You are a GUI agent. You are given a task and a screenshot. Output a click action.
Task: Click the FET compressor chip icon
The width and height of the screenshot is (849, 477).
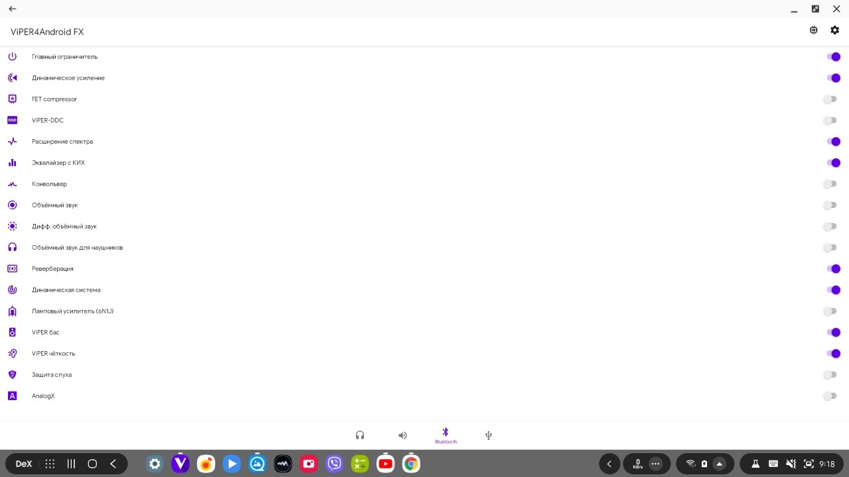coord(12,99)
